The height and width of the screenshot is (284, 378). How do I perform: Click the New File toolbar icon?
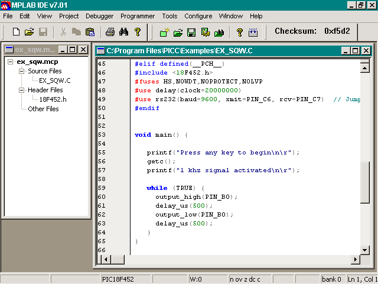tap(16, 32)
